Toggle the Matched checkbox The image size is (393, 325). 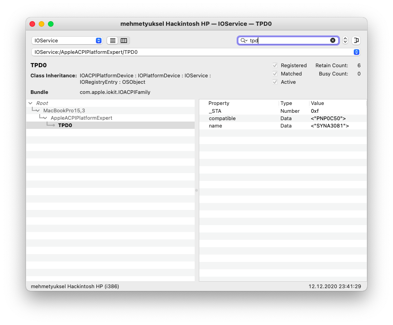pyautogui.click(x=275, y=74)
